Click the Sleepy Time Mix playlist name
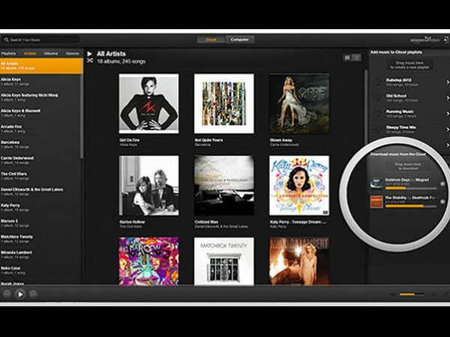This screenshot has height=337, width=450. [x=401, y=127]
